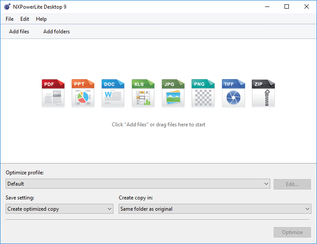This screenshot has width=317, height=244.
Task: Click the drag files here hint text
Action: 158,125
